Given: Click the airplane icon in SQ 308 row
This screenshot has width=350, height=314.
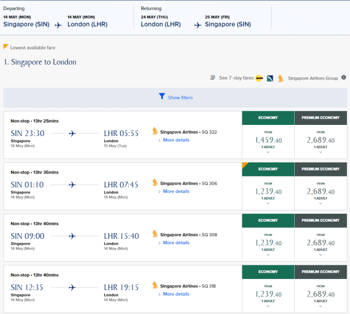Looking at the screenshot, I should [72, 236].
